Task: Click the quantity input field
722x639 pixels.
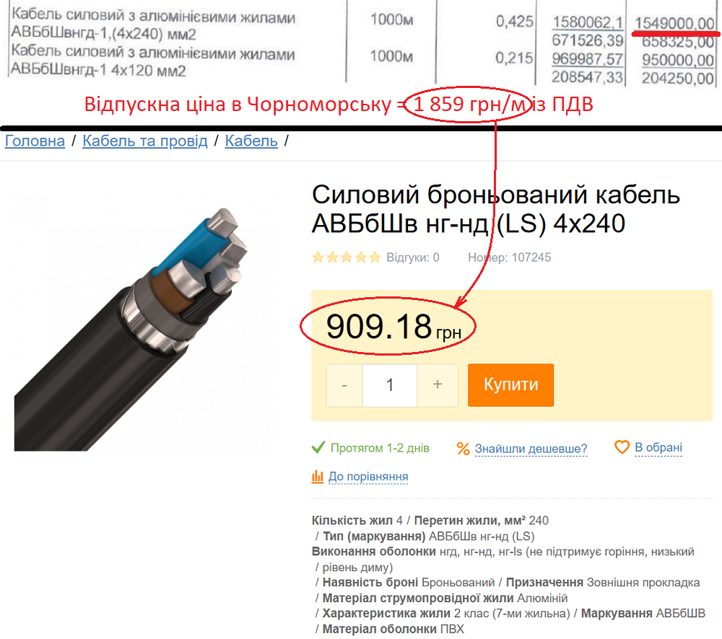Action: (390, 386)
